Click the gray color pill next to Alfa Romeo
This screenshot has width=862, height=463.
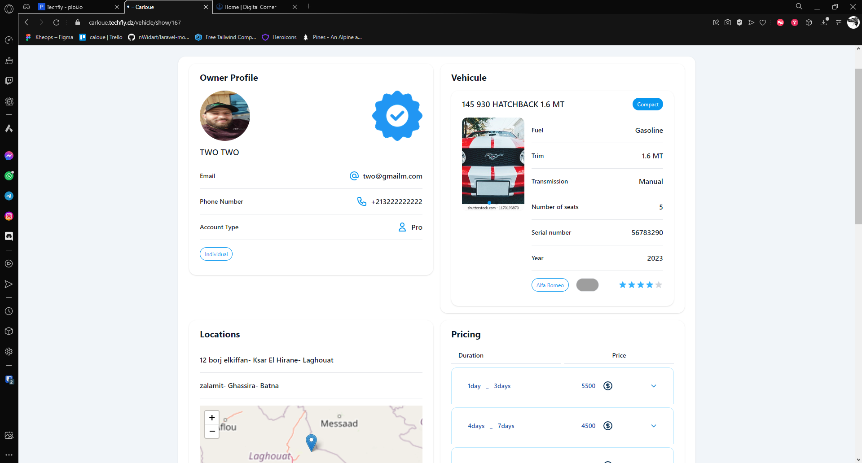(x=587, y=285)
